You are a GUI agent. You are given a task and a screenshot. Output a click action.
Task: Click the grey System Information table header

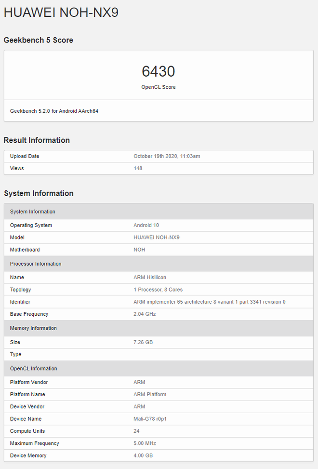(x=159, y=212)
